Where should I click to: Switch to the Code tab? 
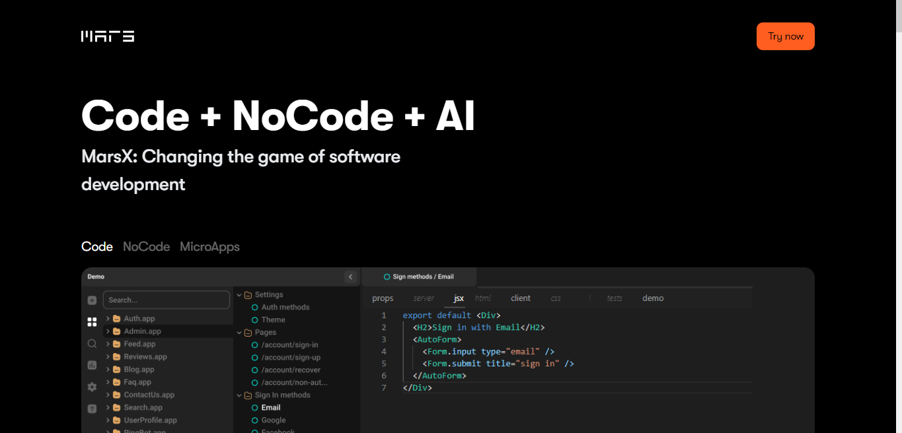[x=97, y=247]
